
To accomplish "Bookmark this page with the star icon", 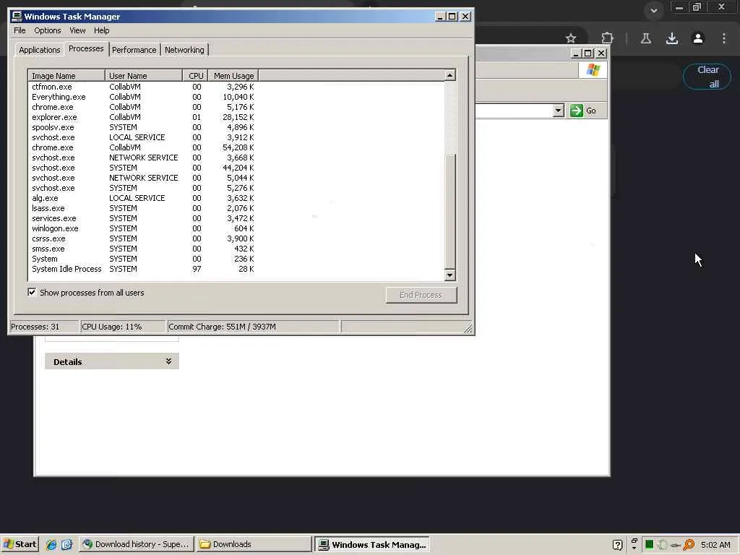I will pos(571,38).
